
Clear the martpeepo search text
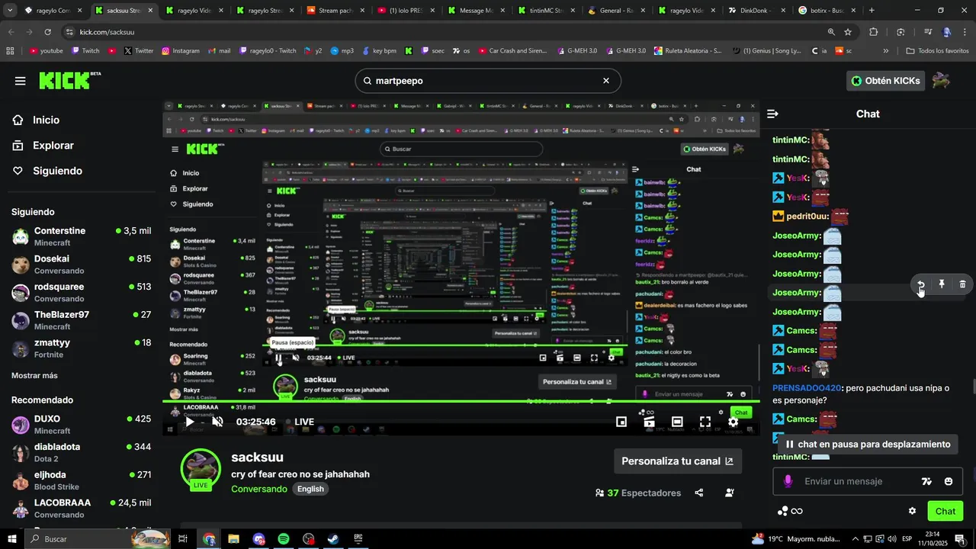tap(606, 81)
